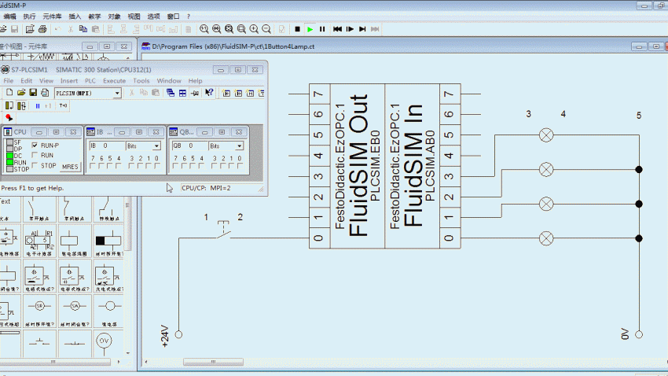The width and height of the screenshot is (668, 376).
Task: Click the red record/playback icon in PLCSIM
Action: (9, 118)
